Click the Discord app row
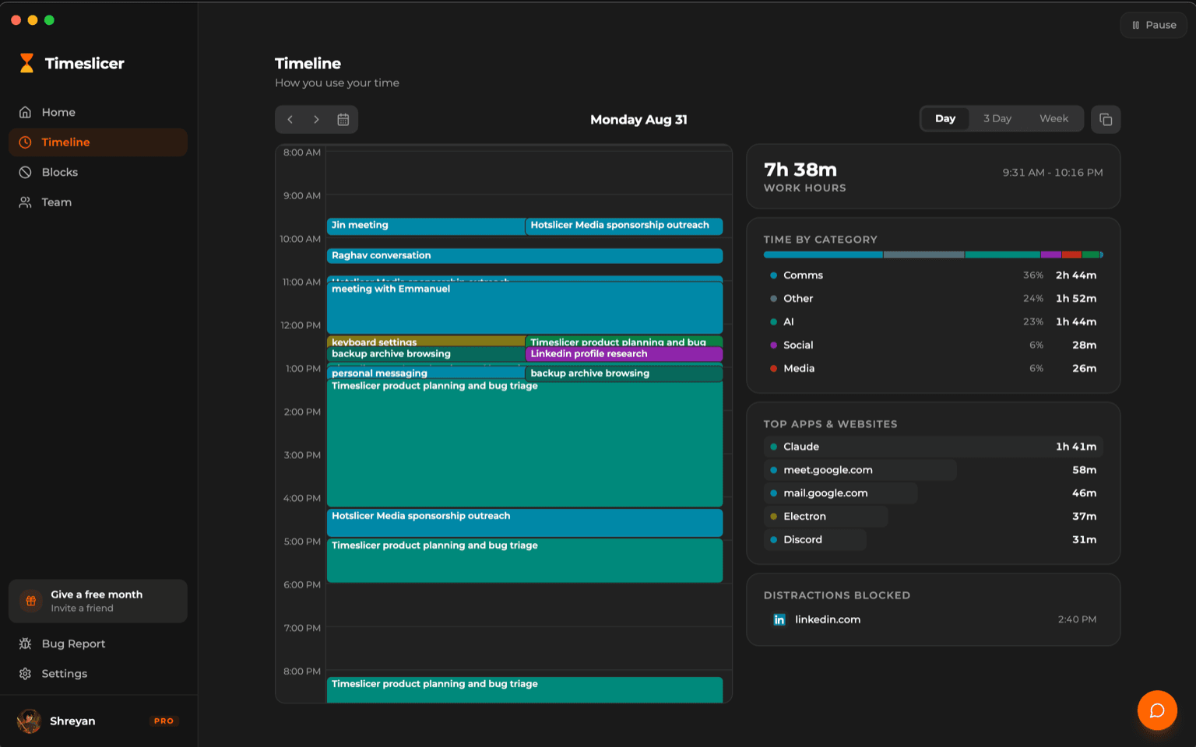Image resolution: width=1196 pixels, height=747 pixels. click(x=933, y=540)
